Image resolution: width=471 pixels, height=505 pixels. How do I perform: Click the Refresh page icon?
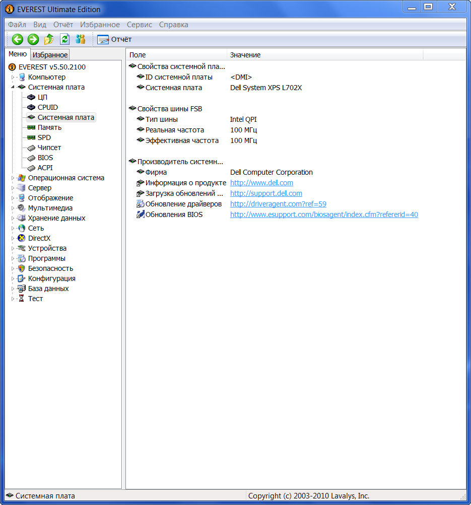coord(65,39)
